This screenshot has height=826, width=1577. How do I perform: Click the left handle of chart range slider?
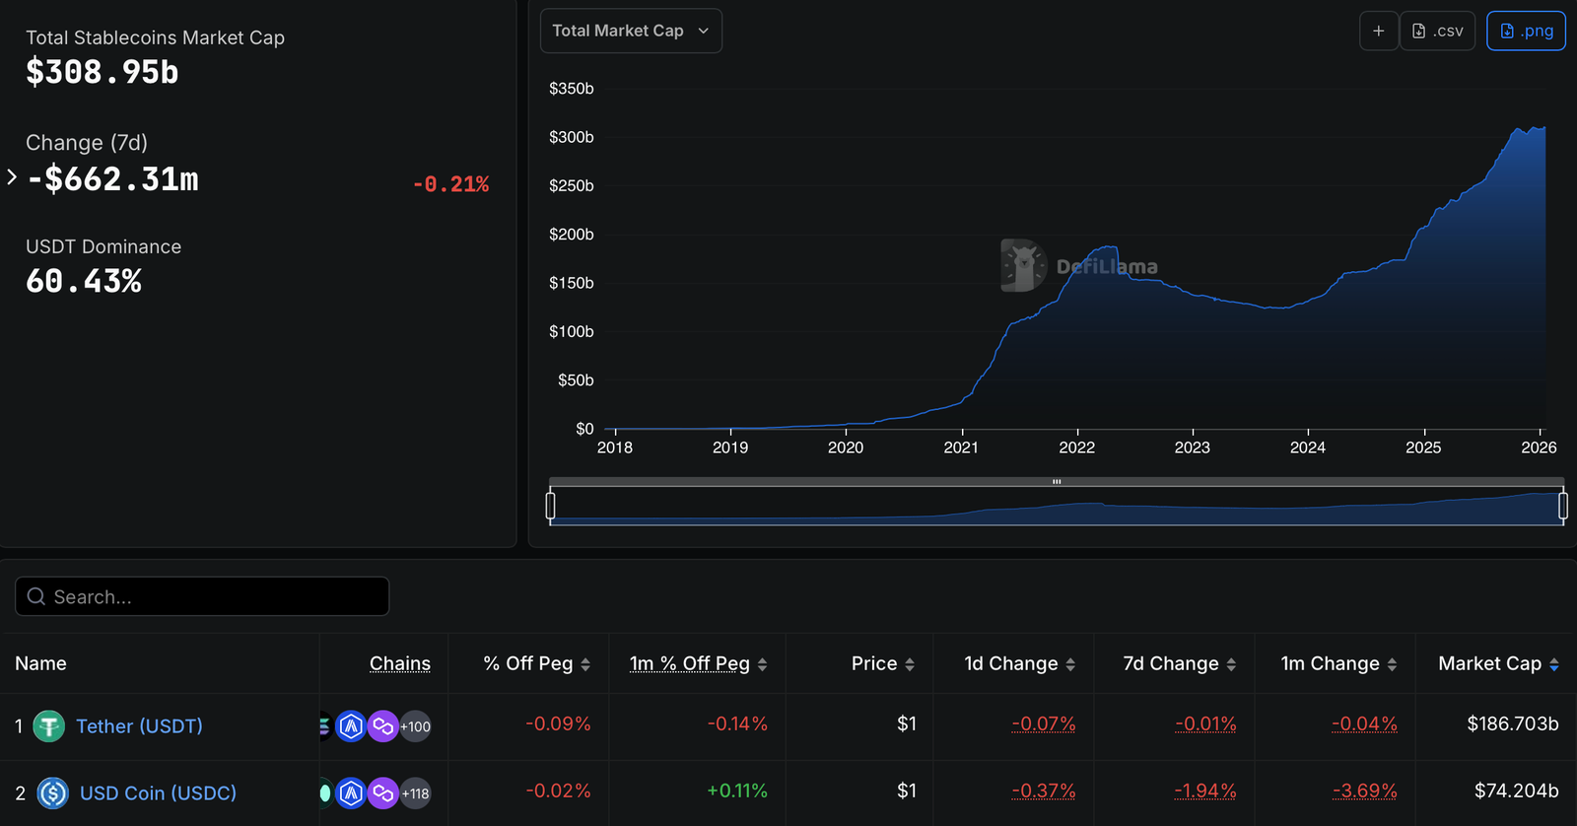click(x=550, y=506)
